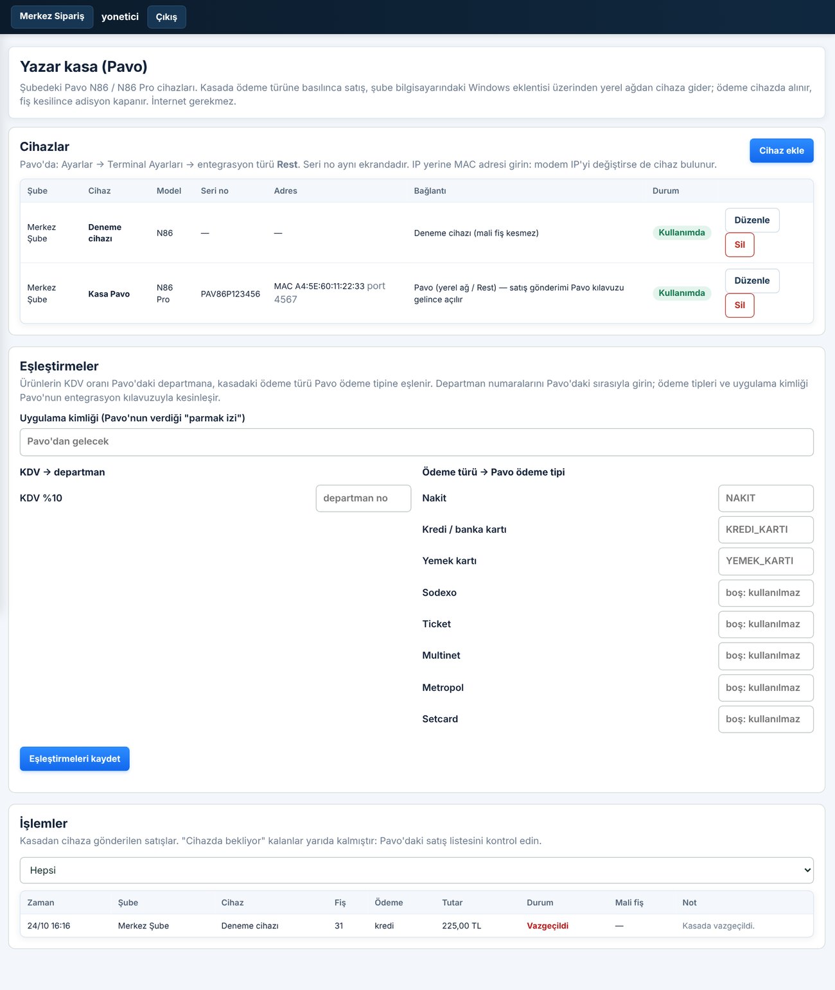Click the Durum column header in İşlemler table
835x990 pixels.
(540, 903)
